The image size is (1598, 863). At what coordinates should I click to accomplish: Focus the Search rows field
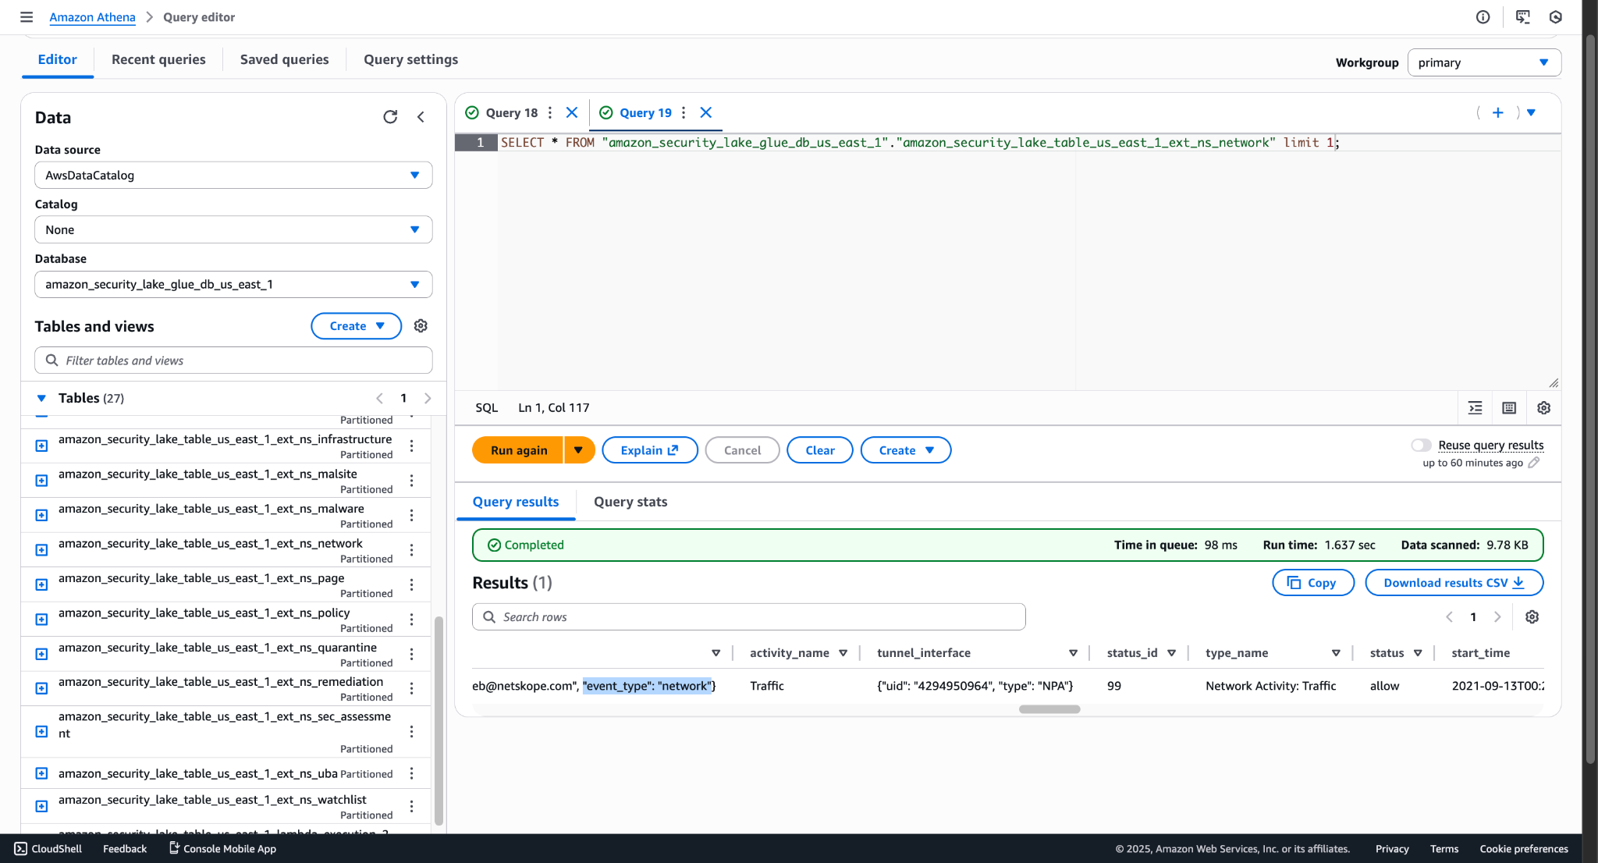(749, 617)
